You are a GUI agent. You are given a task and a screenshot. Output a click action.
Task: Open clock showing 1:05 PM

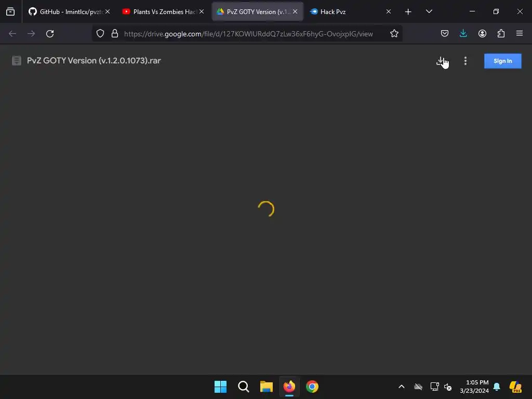(474, 387)
